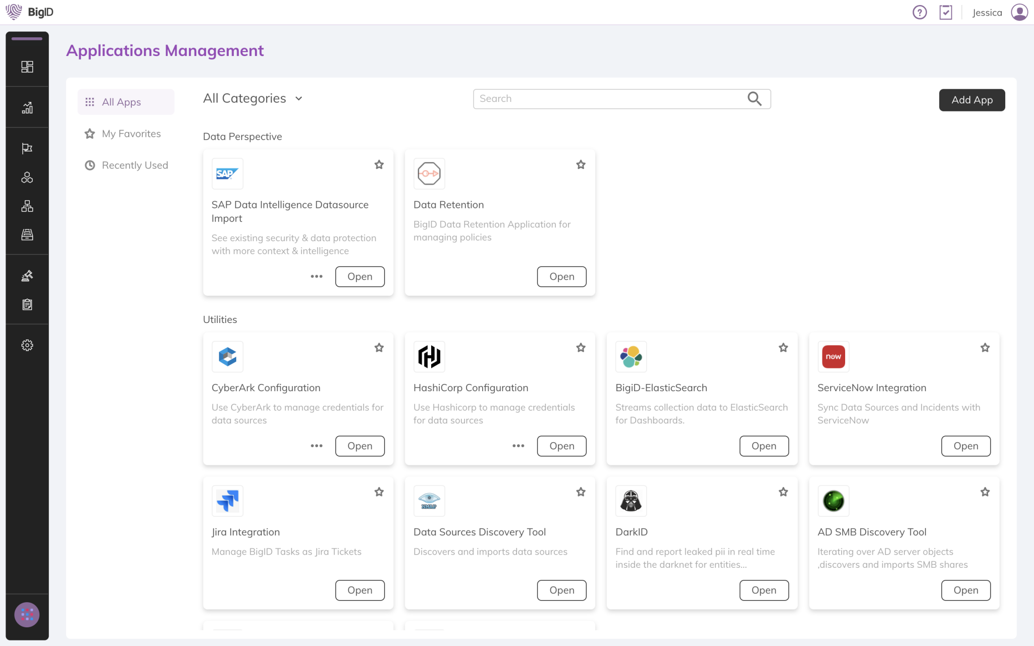Image resolution: width=1034 pixels, height=646 pixels.
Task: Click the search magnifier icon
Action: (754, 99)
